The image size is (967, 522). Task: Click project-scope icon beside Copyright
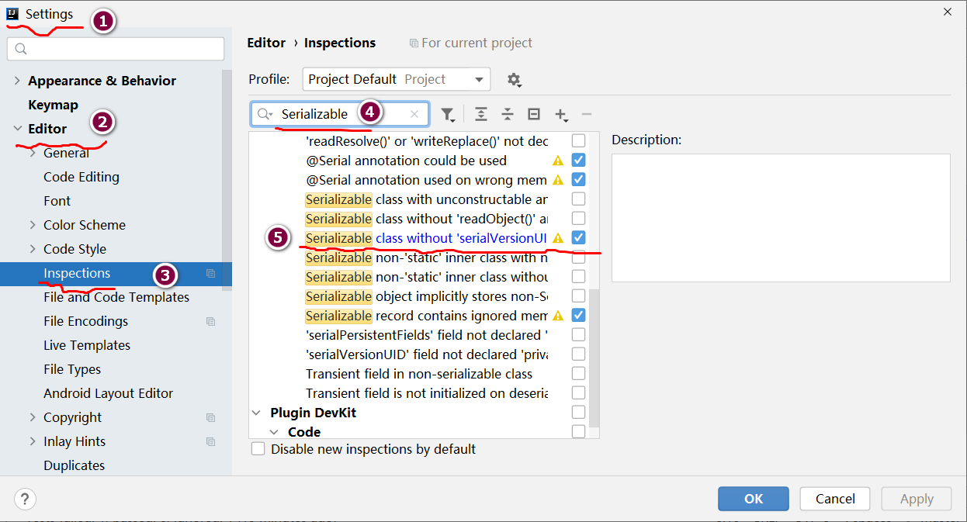211,418
